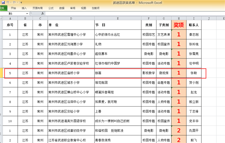Switch to the 插入 ribbon tab

24,8
